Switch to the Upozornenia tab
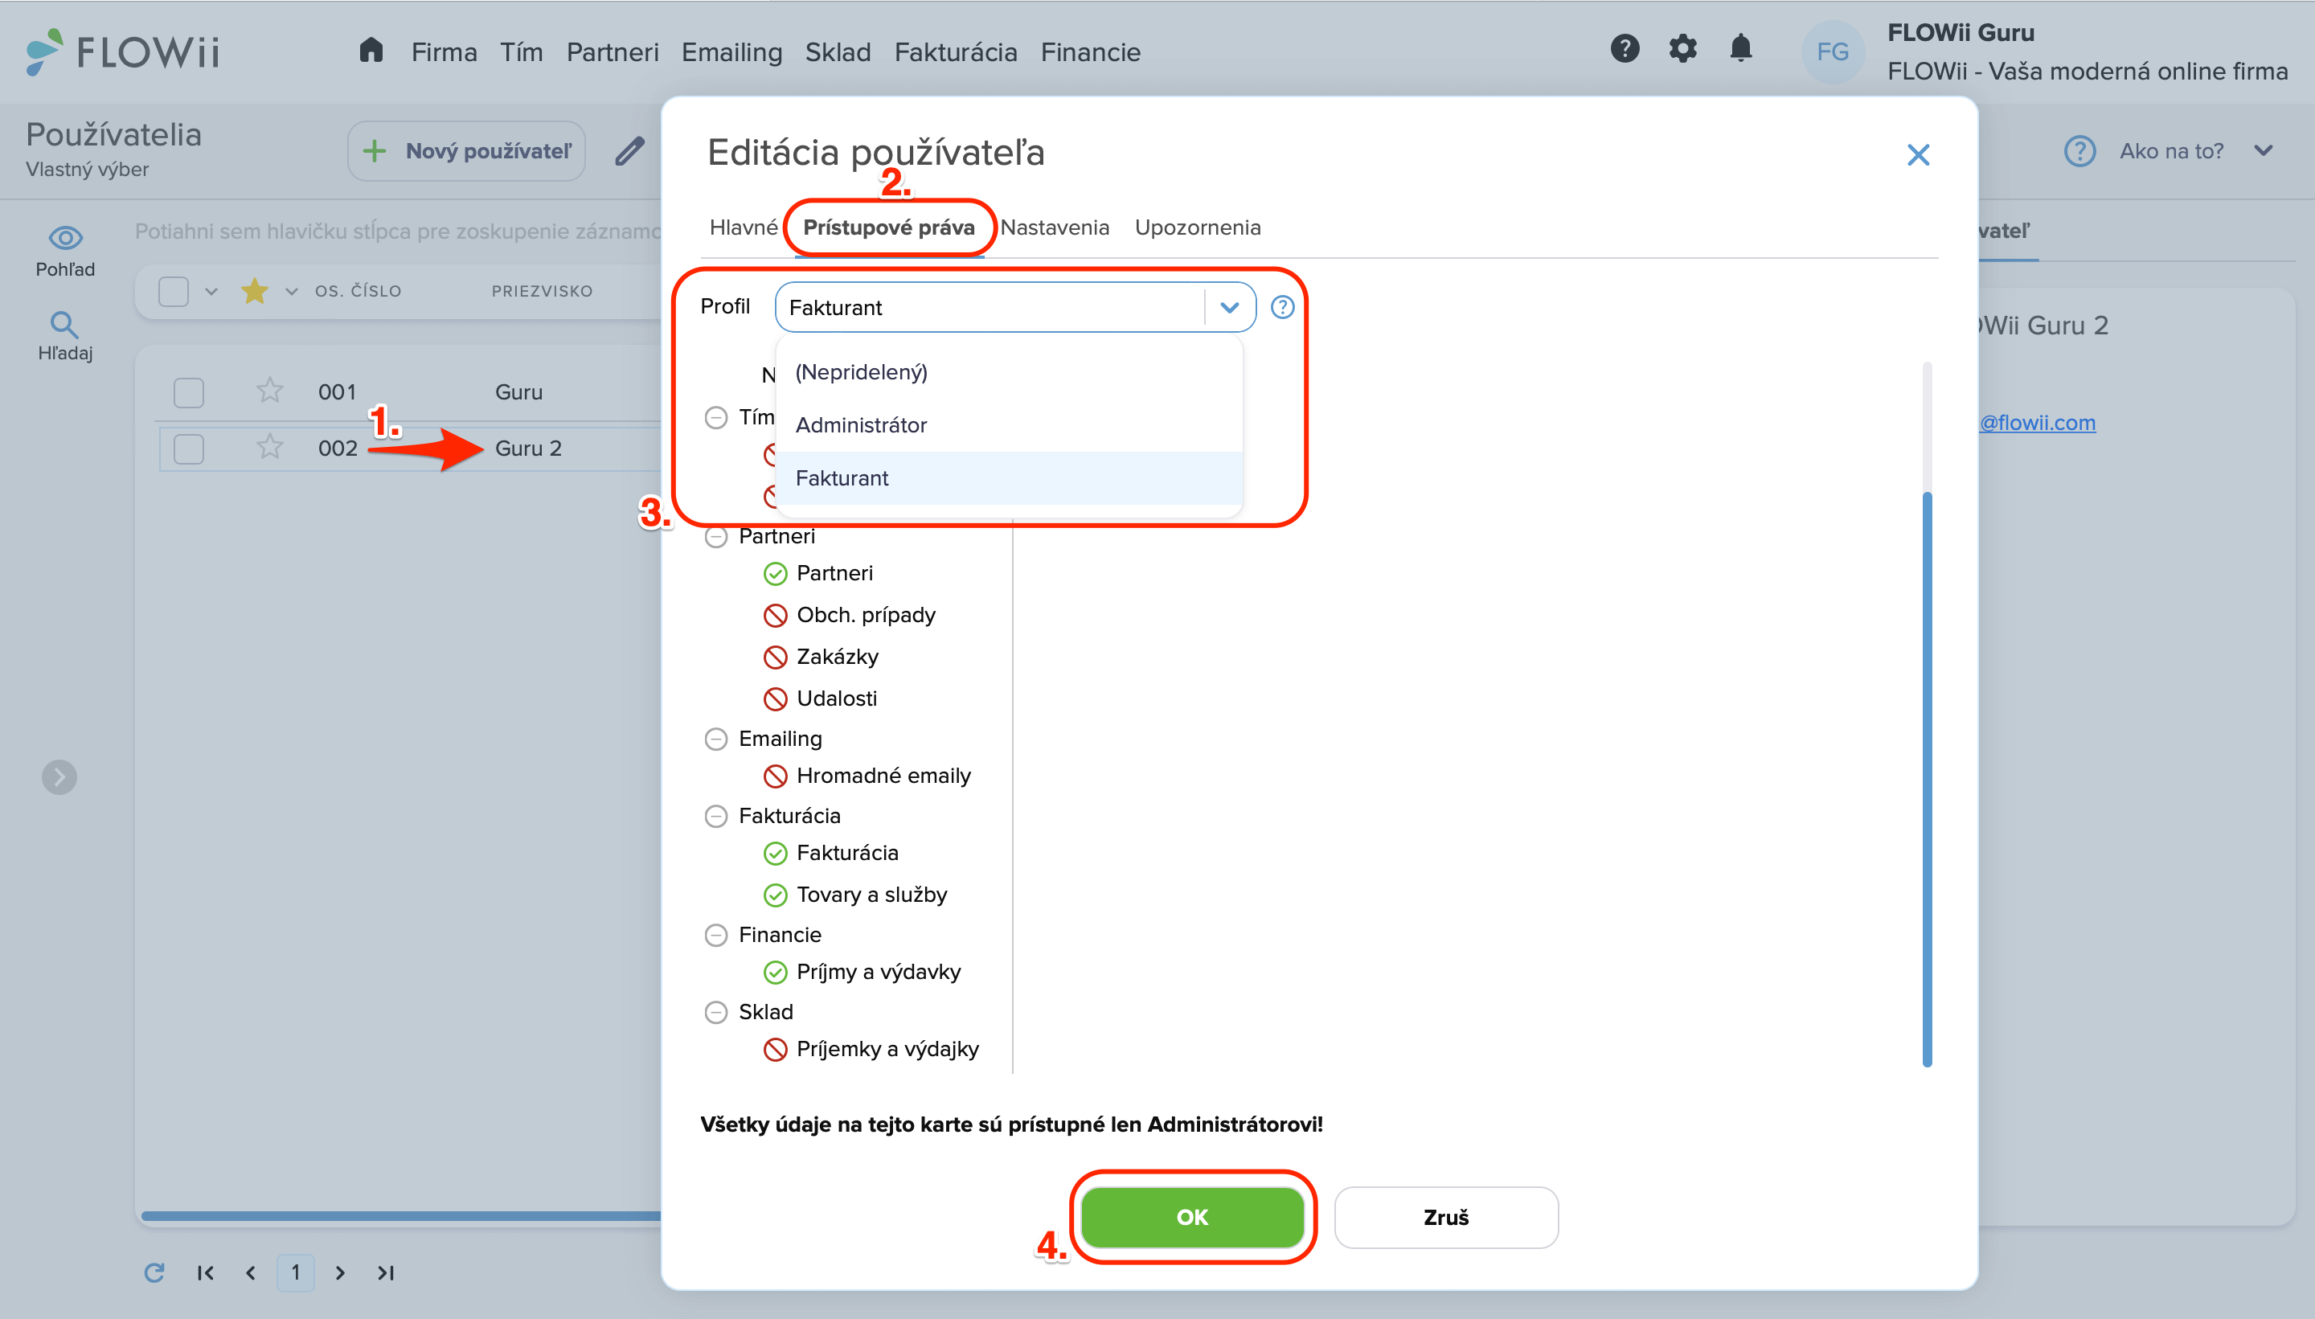The width and height of the screenshot is (2315, 1319). [x=1198, y=227]
